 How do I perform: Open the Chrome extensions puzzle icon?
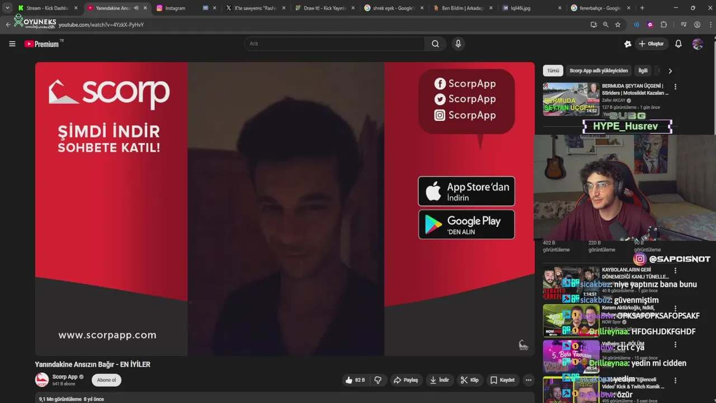(x=664, y=25)
